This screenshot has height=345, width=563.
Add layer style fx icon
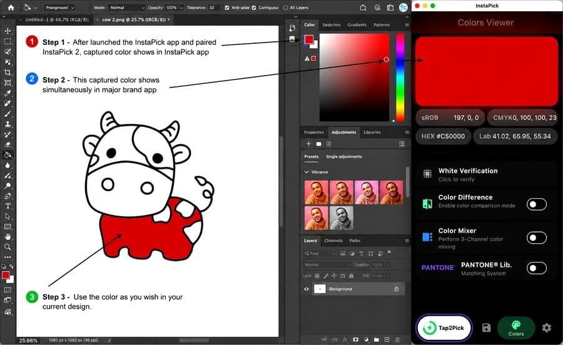click(345, 339)
